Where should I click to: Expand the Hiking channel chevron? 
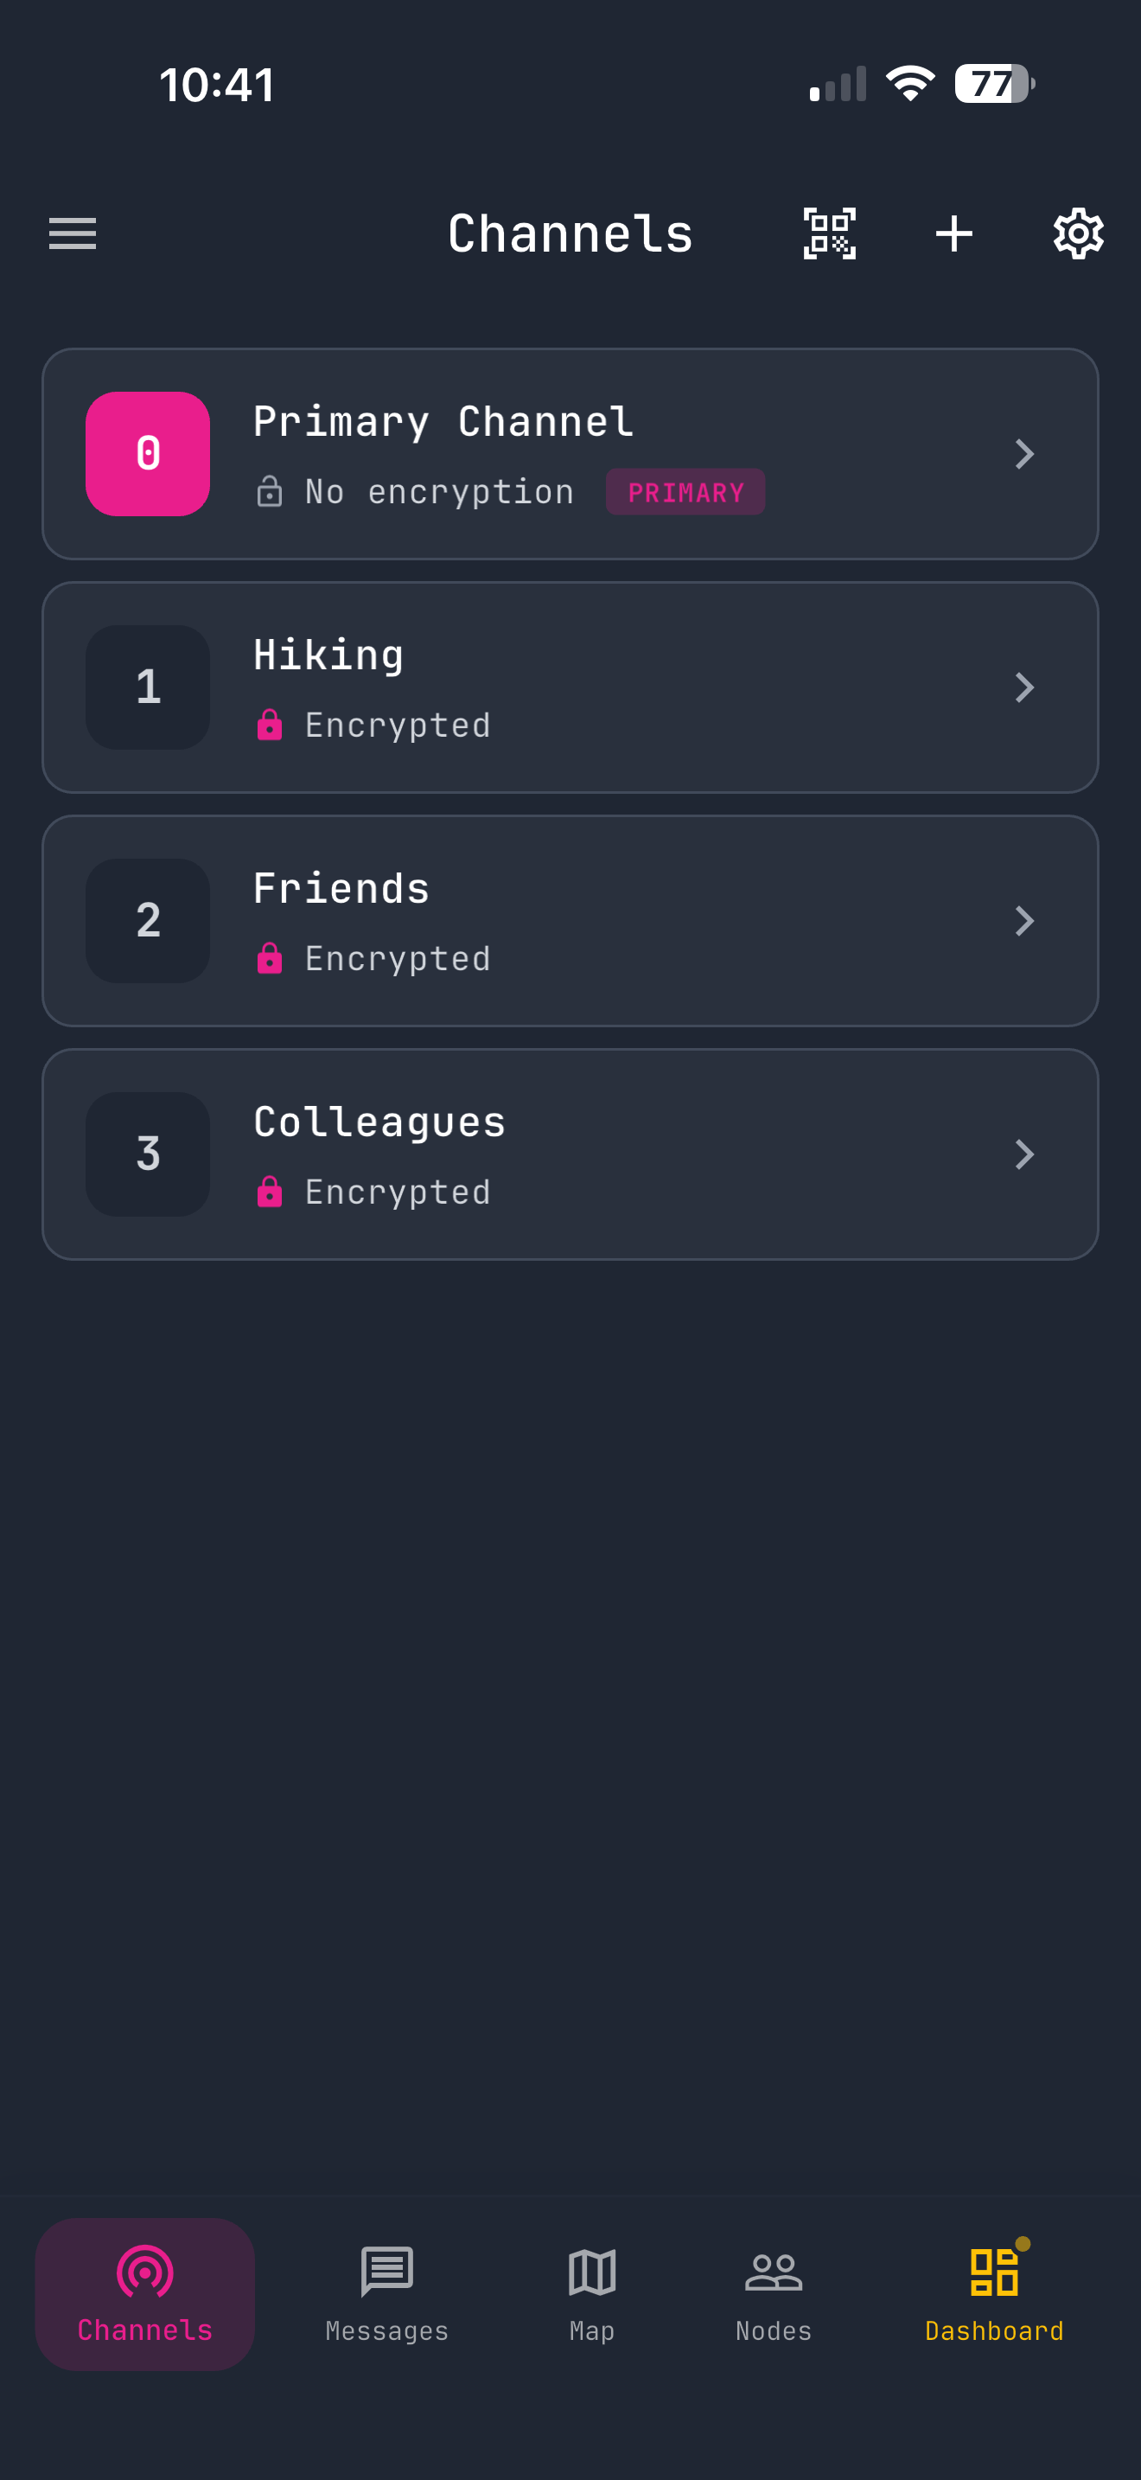click(1024, 687)
